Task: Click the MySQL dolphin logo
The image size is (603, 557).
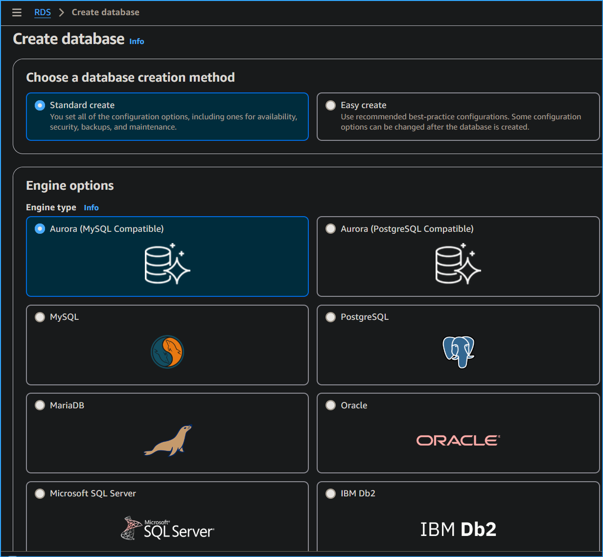Action: pos(167,352)
